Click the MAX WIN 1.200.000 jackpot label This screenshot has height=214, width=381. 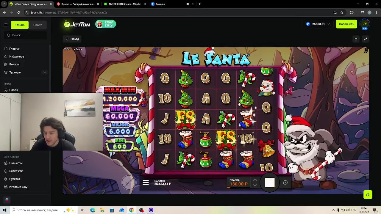[120, 95]
